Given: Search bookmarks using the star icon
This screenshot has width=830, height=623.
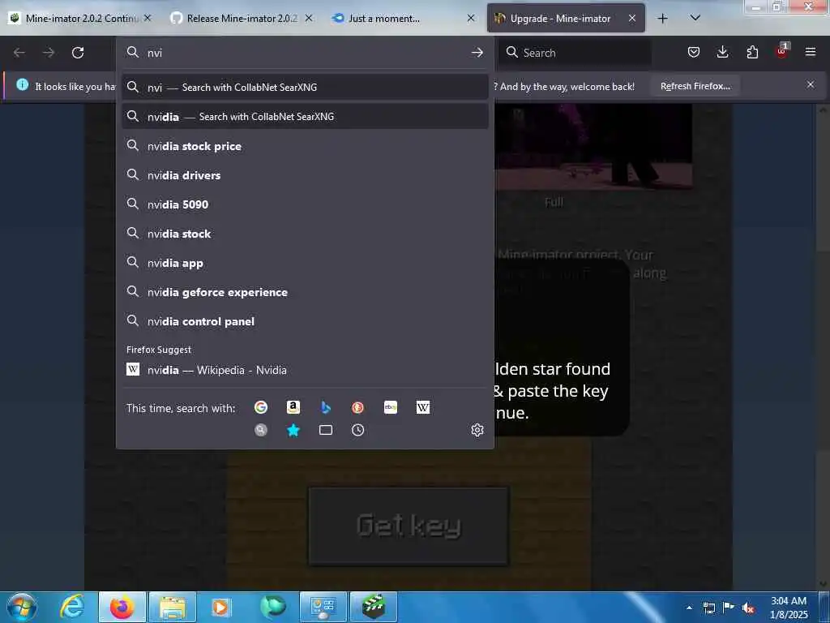Looking at the screenshot, I should pyautogui.click(x=293, y=430).
